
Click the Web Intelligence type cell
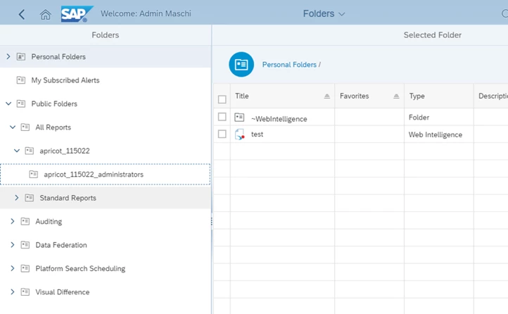(x=435, y=134)
